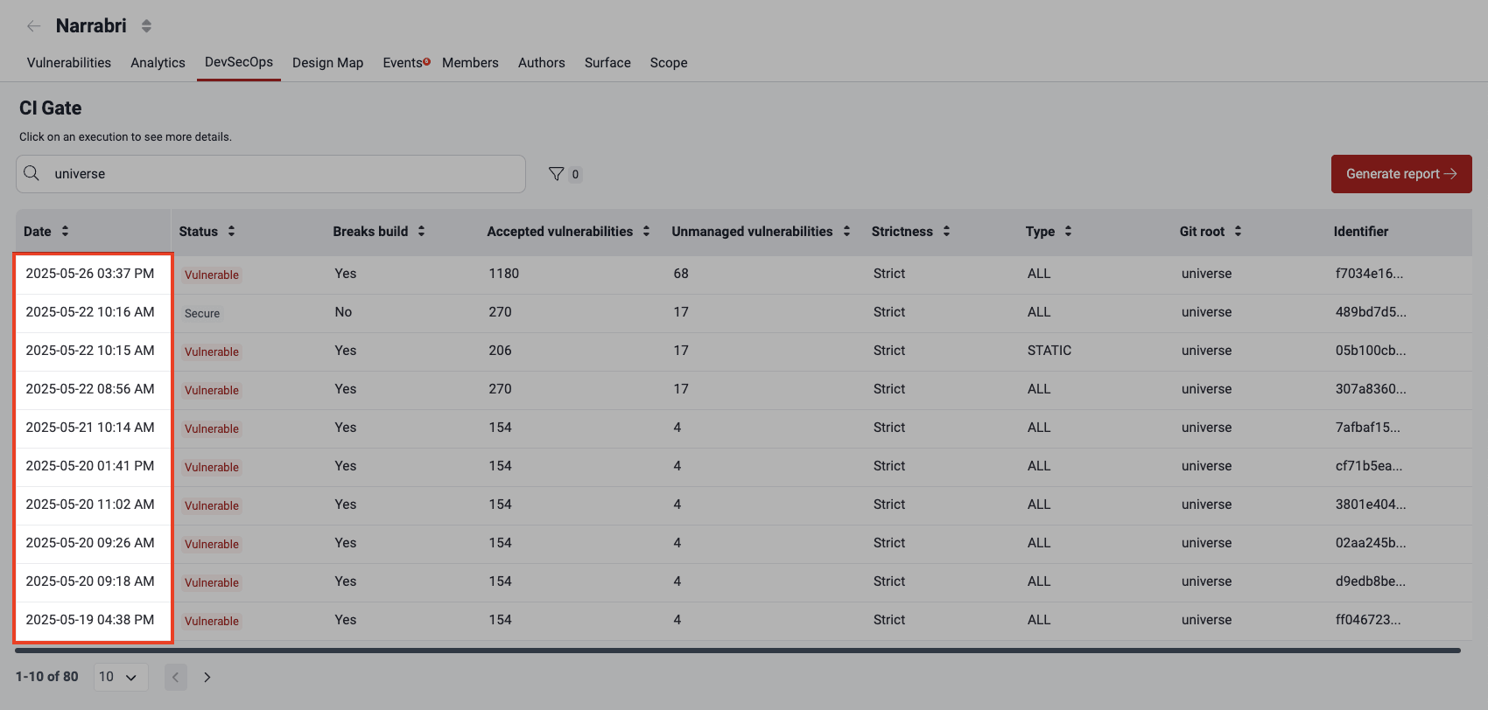This screenshot has height=710, width=1488.
Task: Sort by Status column arrows
Action: (x=231, y=231)
